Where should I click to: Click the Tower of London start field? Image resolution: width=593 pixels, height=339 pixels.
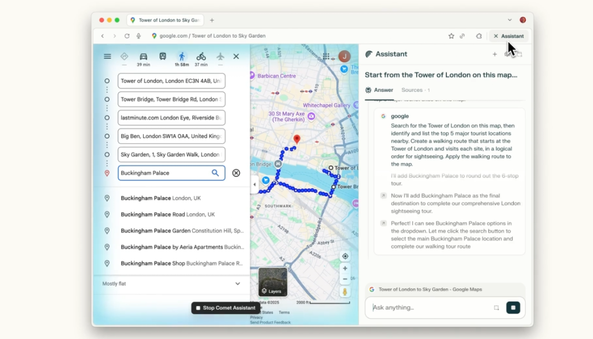point(171,81)
